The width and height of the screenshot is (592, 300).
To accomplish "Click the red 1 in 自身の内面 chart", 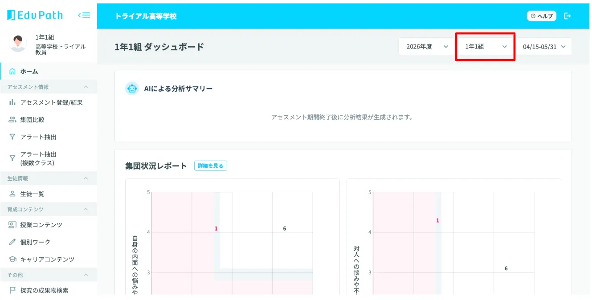I will 216,228.
